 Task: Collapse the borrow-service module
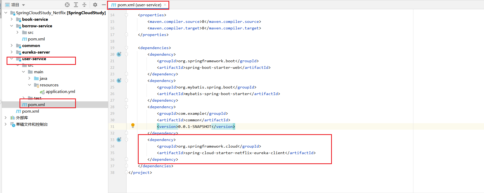tap(12, 26)
